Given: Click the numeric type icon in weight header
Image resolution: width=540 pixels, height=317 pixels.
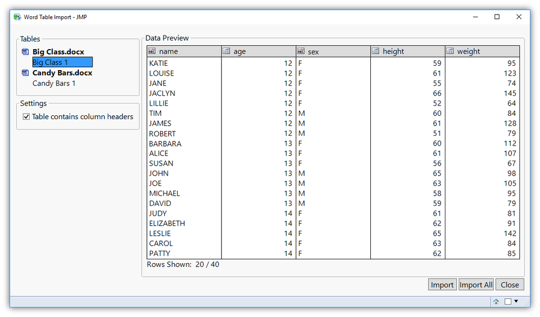Looking at the screenshot, I should click(x=450, y=51).
